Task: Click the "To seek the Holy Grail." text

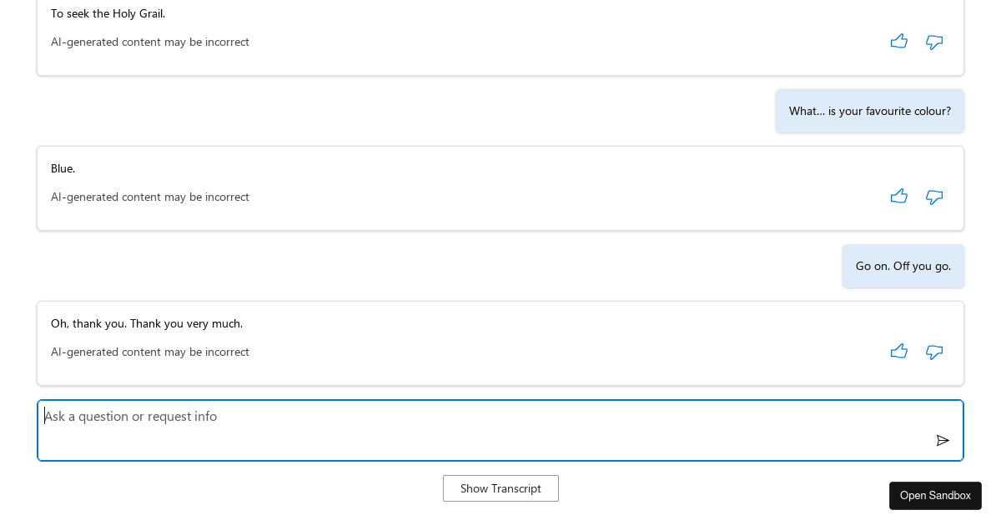Action: point(108,13)
